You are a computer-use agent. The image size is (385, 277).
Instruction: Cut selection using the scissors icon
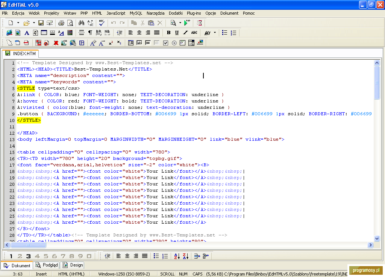(x=142, y=23)
